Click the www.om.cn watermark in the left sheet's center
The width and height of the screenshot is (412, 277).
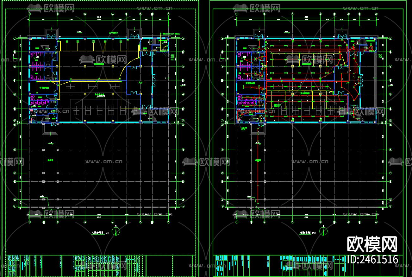tap(104, 161)
